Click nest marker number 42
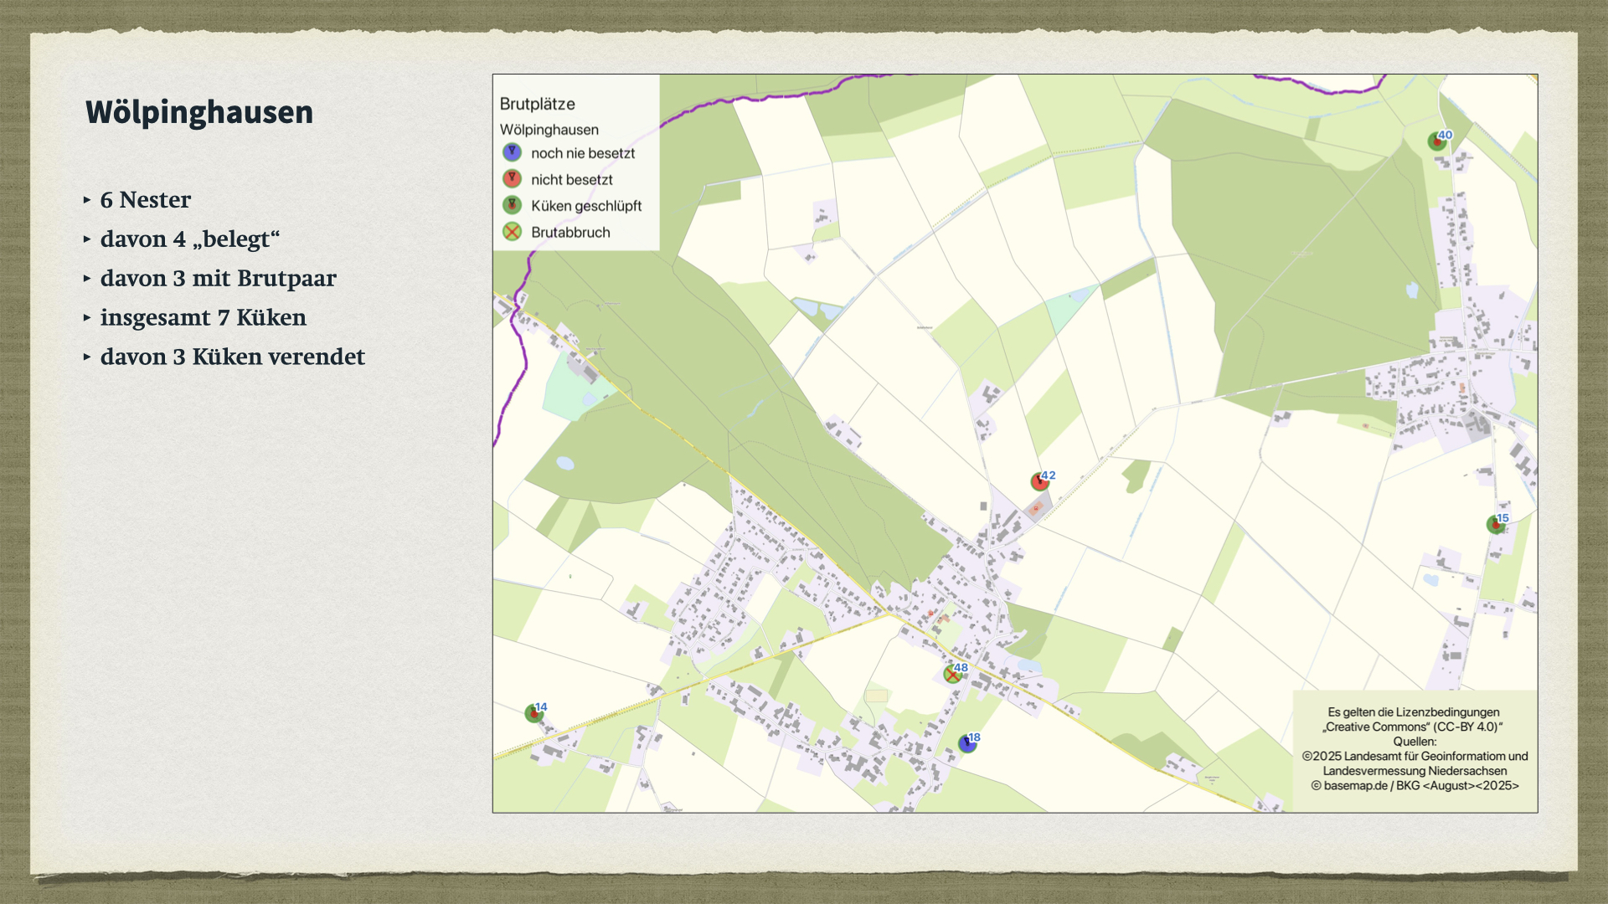The width and height of the screenshot is (1608, 904). coord(1039,481)
